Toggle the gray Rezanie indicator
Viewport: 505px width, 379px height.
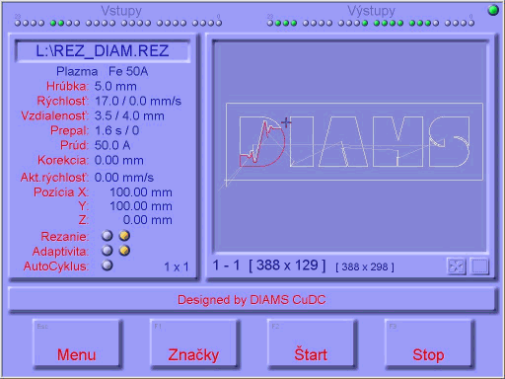tap(107, 236)
